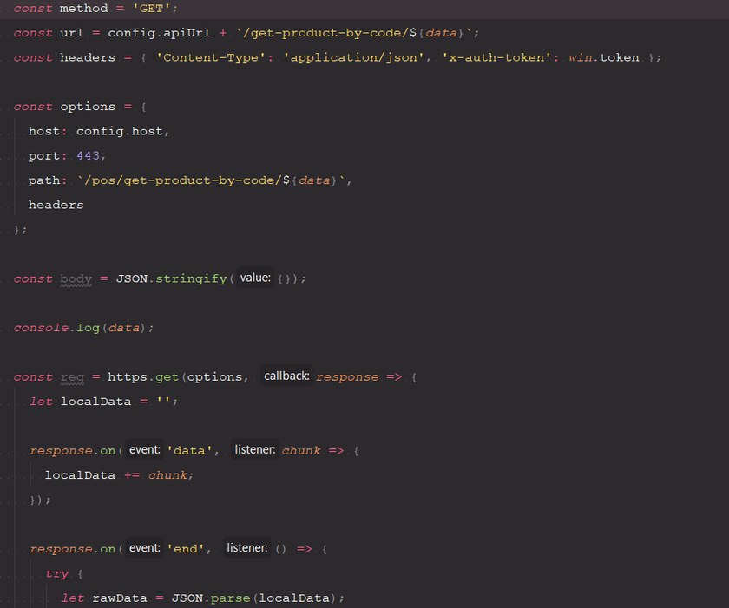The height and width of the screenshot is (608, 729).
Task: Click 'x-auth-token' header key
Action: click(x=496, y=57)
